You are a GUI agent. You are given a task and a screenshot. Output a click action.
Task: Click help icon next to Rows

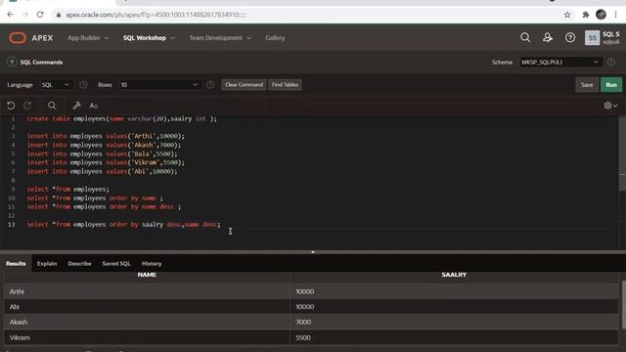[210, 85]
